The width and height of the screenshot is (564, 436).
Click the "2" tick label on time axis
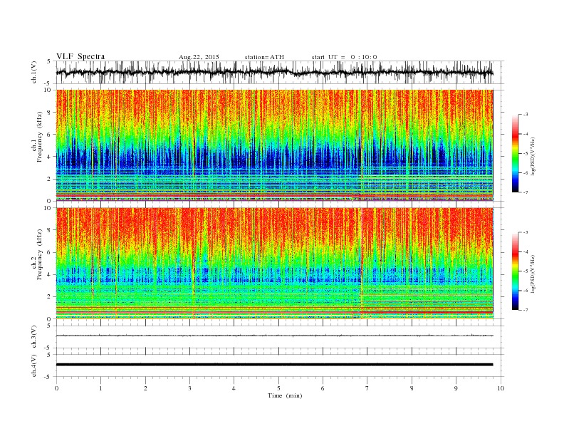[145, 388]
